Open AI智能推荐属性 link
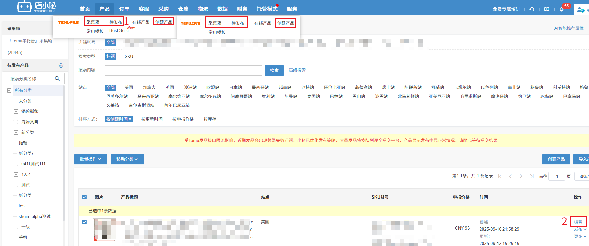 click(569, 28)
